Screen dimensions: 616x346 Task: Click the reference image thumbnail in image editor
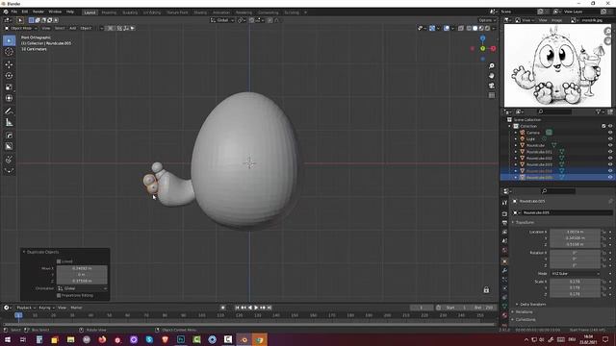pos(557,65)
